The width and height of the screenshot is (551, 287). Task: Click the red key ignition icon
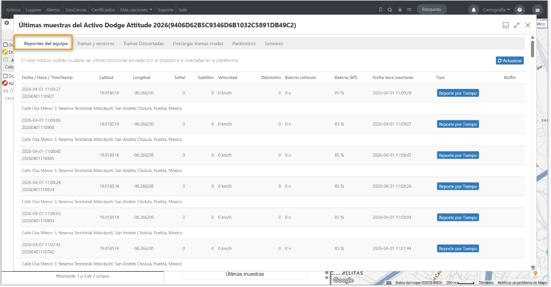5,83
